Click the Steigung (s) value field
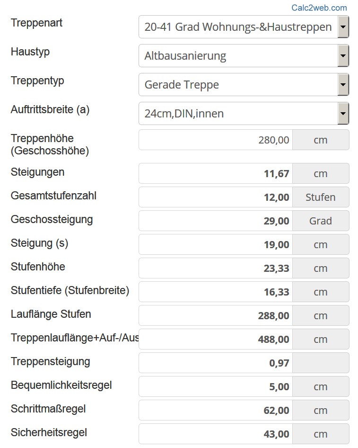 [x=216, y=244]
